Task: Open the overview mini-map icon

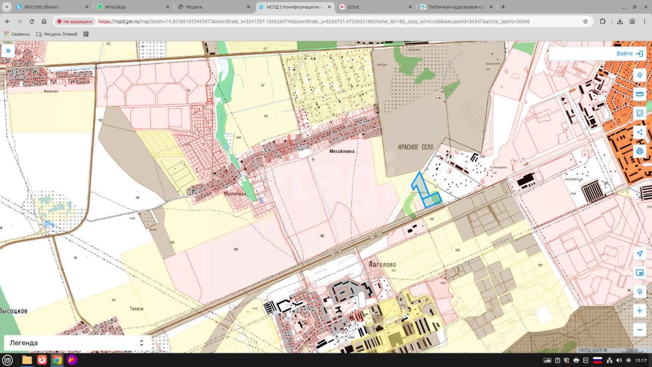Action: pos(640,273)
